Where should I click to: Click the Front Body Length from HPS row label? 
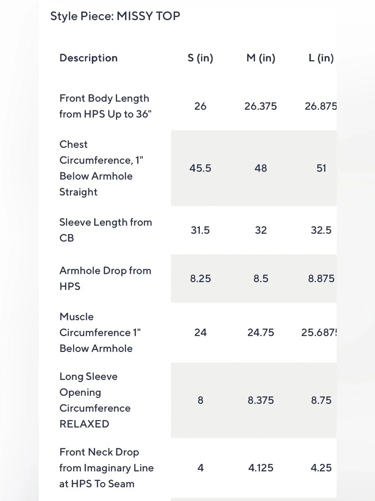(x=105, y=106)
